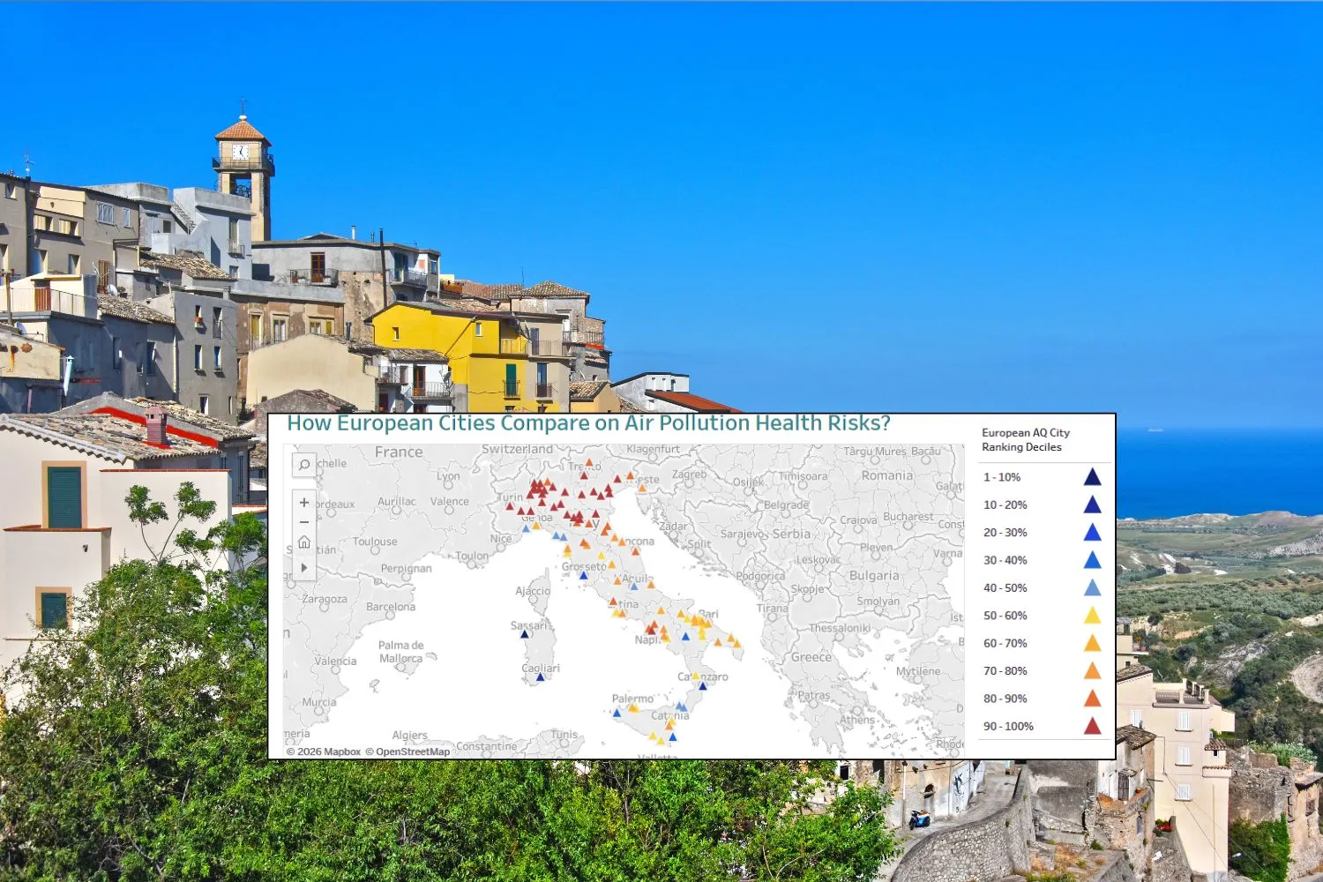Select the 10 - 20% legend triangle
1323x882 pixels.
1092,505
